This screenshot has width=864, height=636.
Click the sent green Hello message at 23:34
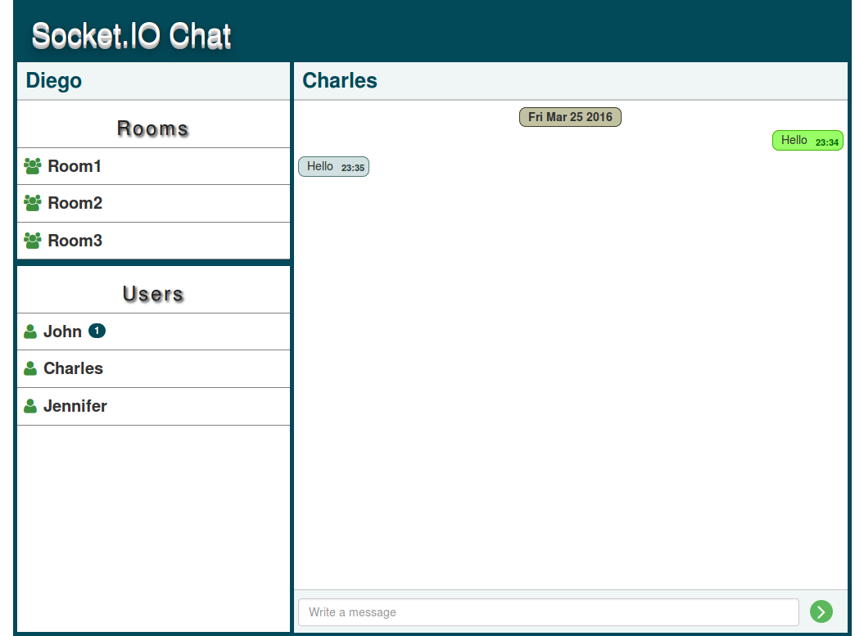pos(807,141)
